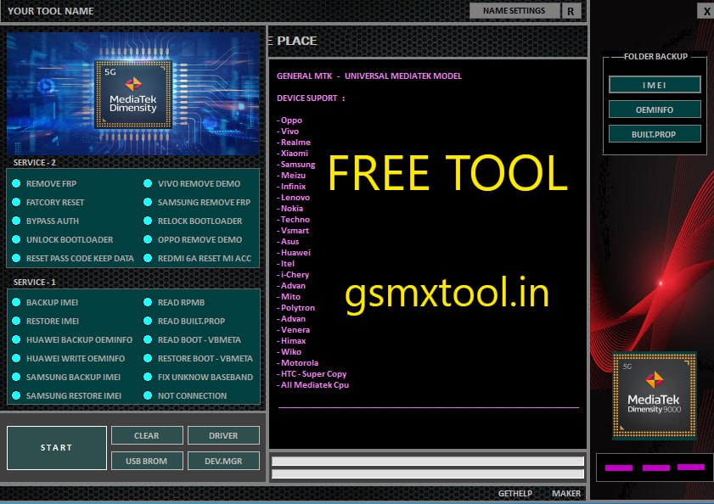Click the first magenta indicator bar
Viewport: 714px width, 504px height.
pyautogui.click(x=618, y=468)
